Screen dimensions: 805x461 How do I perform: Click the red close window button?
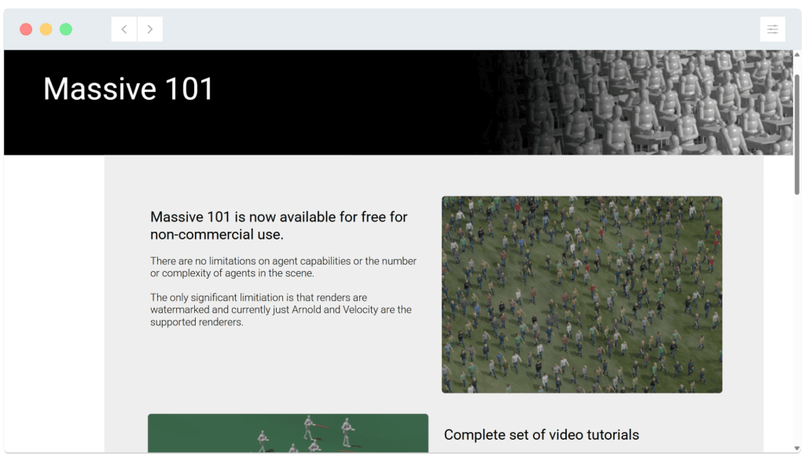pyautogui.click(x=26, y=29)
